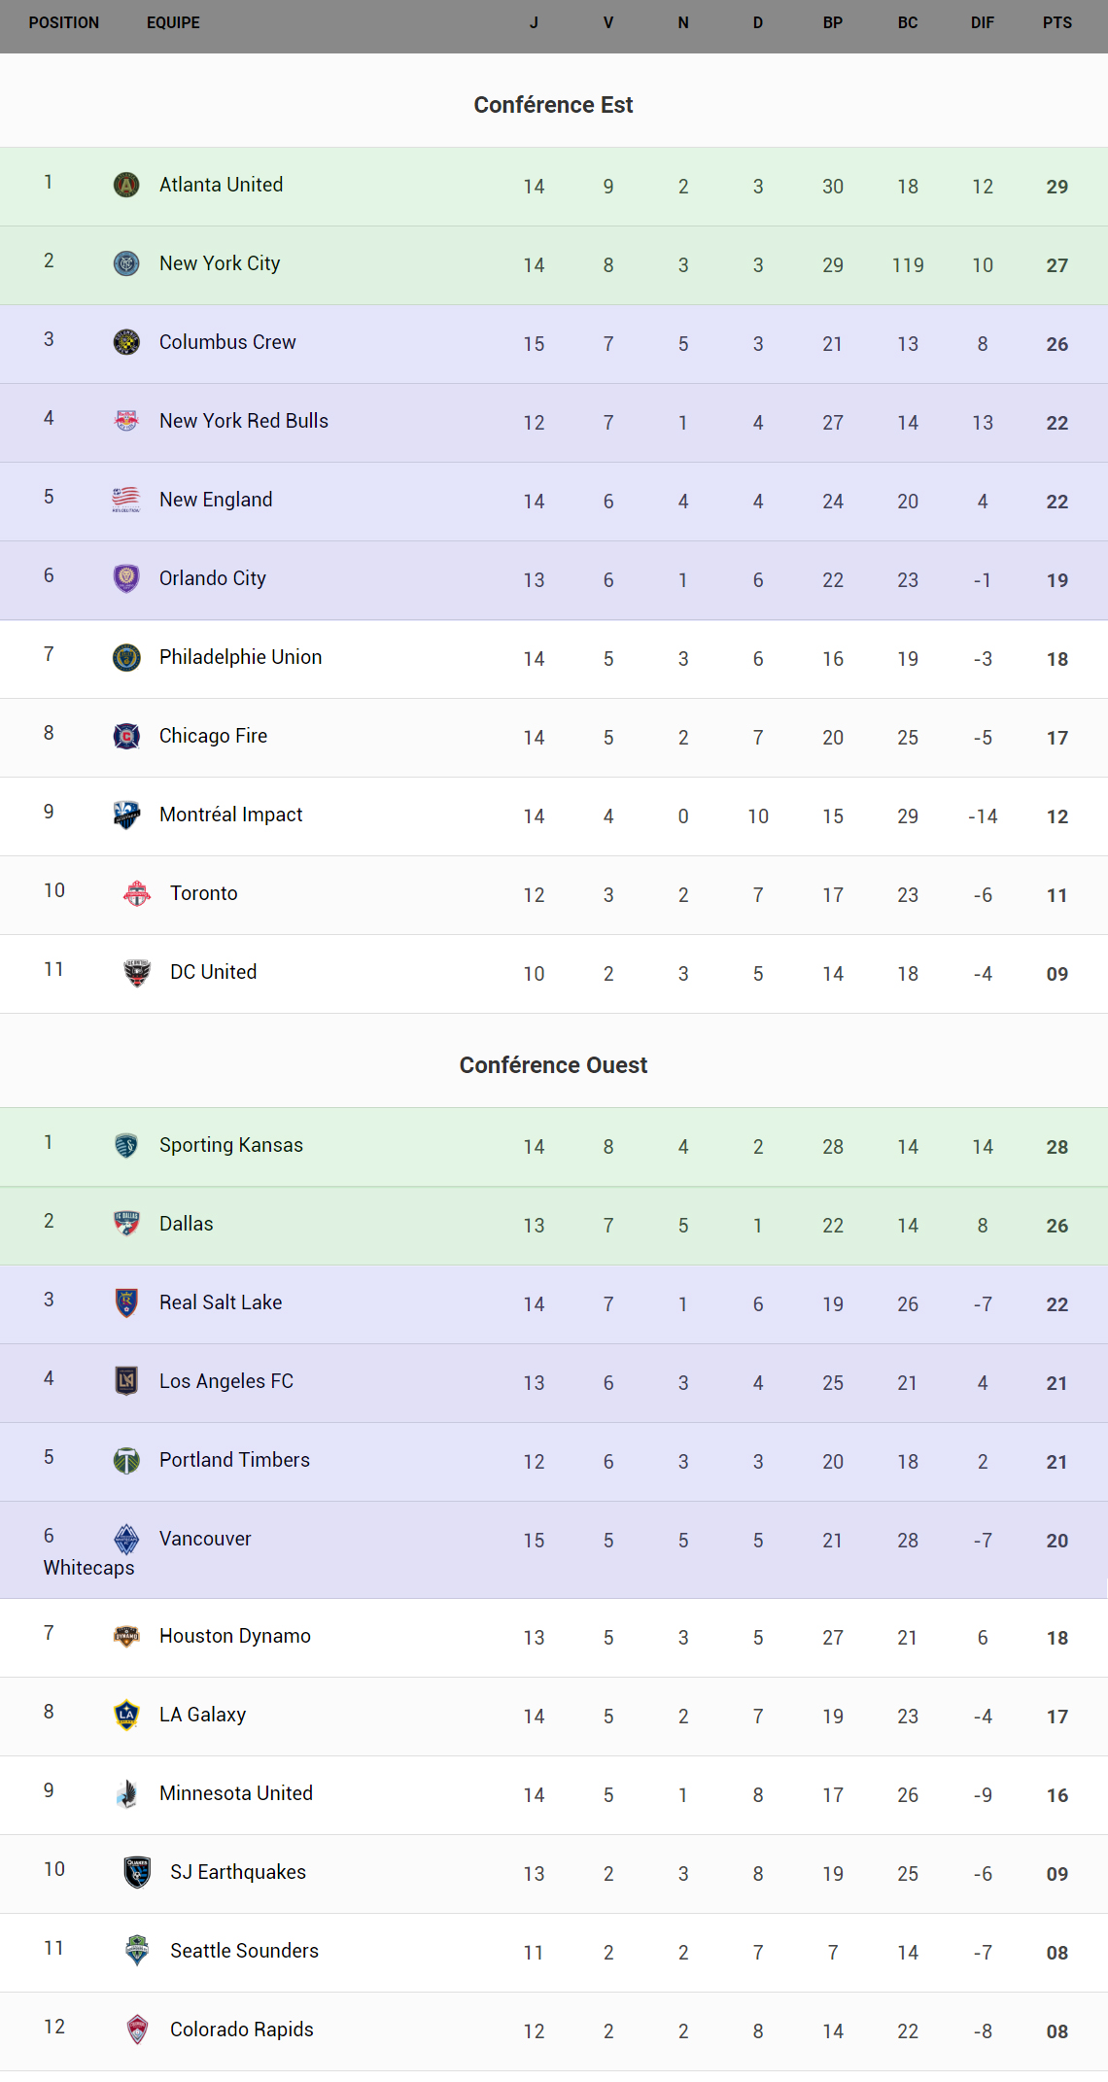This screenshot has width=1108, height=2082.
Task: Click the Orlando City crest icon
Action: [126, 578]
